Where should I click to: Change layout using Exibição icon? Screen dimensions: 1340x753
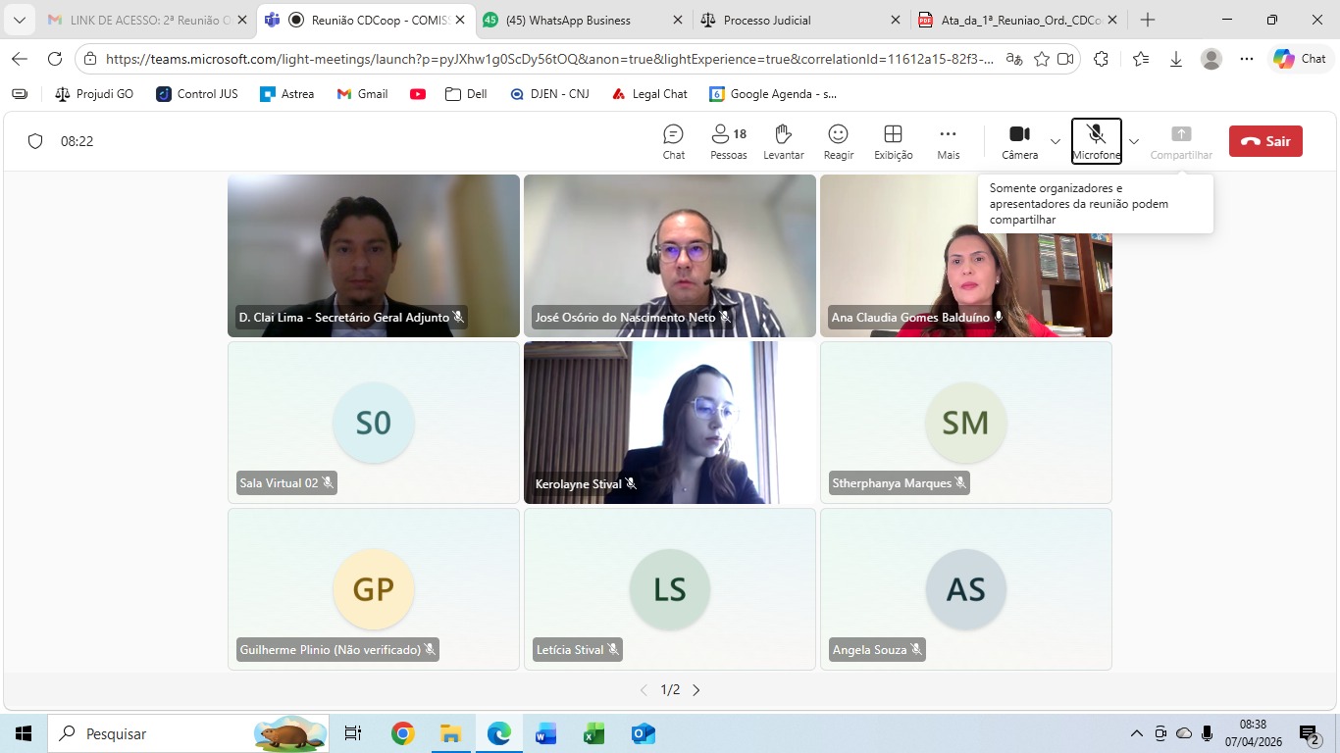click(893, 141)
